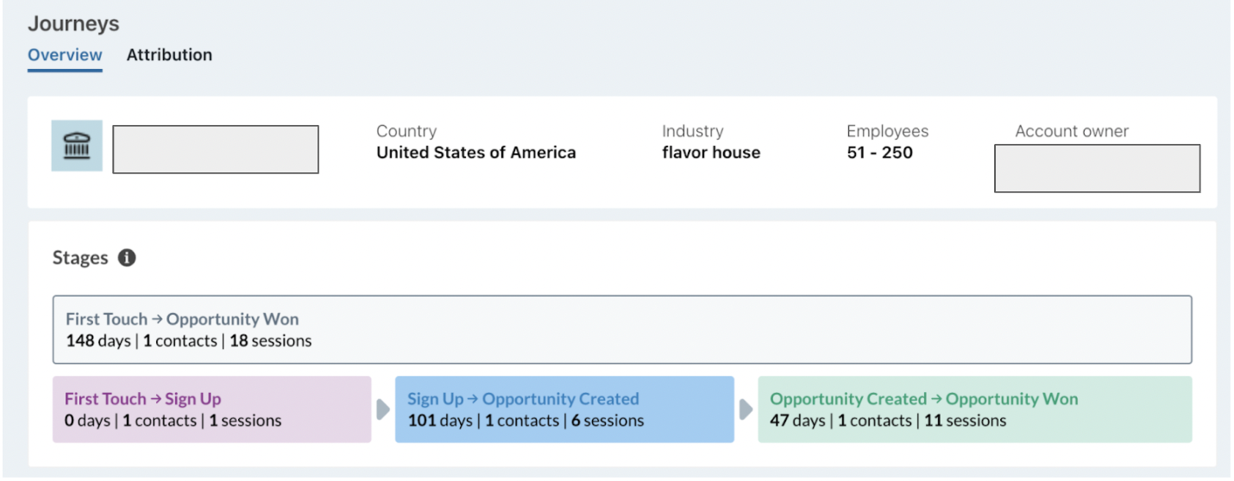Click the Employees value 51 - 250
Image resolution: width=1234 pixels, height=481 pixels.
[x=879, y=153]
